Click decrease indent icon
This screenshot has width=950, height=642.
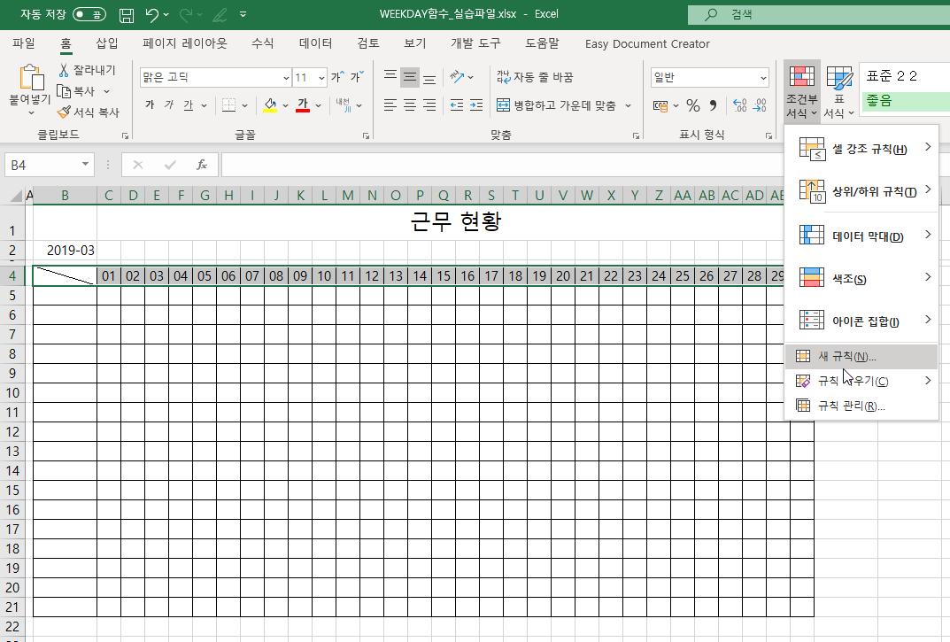coord(457,104)
